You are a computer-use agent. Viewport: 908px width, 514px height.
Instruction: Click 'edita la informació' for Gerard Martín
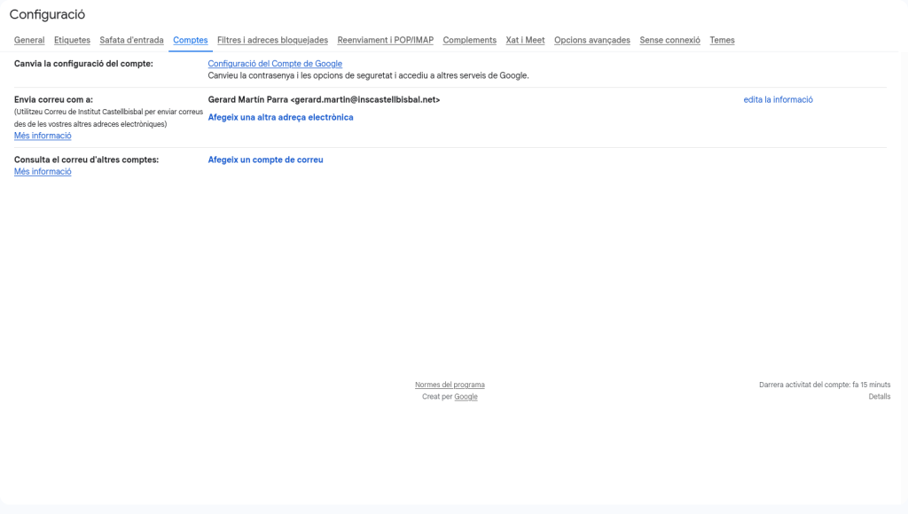coord(778,100)
